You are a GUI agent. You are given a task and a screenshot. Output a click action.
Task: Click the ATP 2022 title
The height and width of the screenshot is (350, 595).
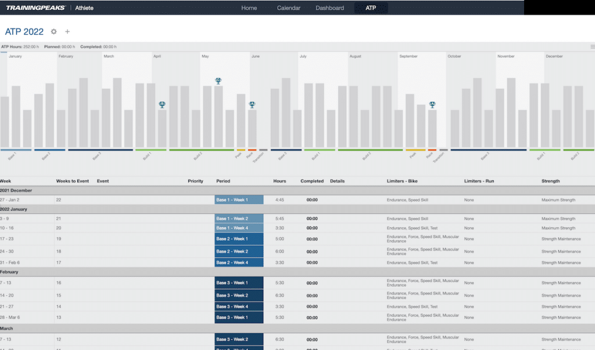24,31
